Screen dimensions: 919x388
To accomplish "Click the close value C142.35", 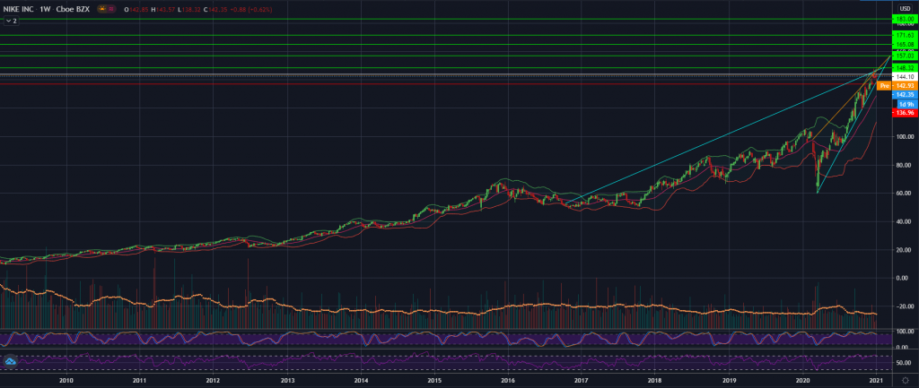I will pos(215,9).
